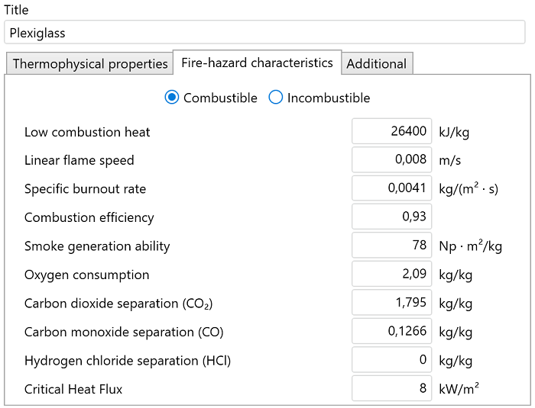Click the Specific burnout rate value box

(391, 188)
